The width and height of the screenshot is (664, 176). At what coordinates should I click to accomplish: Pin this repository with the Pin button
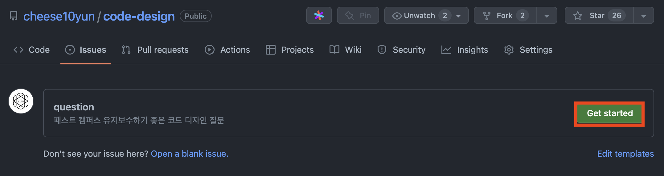point(358,15)
